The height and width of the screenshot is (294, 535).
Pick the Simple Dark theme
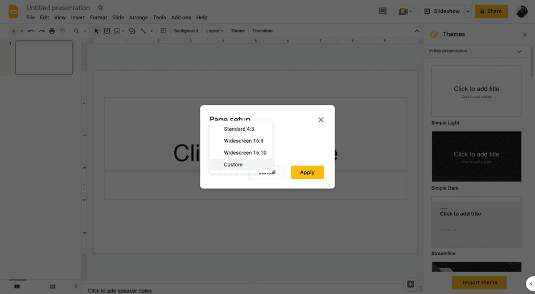476,157
